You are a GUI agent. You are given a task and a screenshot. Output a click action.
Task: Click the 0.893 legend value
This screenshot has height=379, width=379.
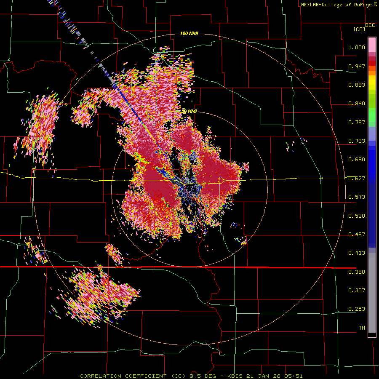[x=357, y=85]
